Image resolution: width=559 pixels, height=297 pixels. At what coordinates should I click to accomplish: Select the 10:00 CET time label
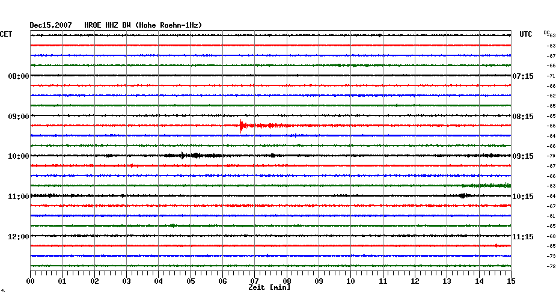pos(19,156)
